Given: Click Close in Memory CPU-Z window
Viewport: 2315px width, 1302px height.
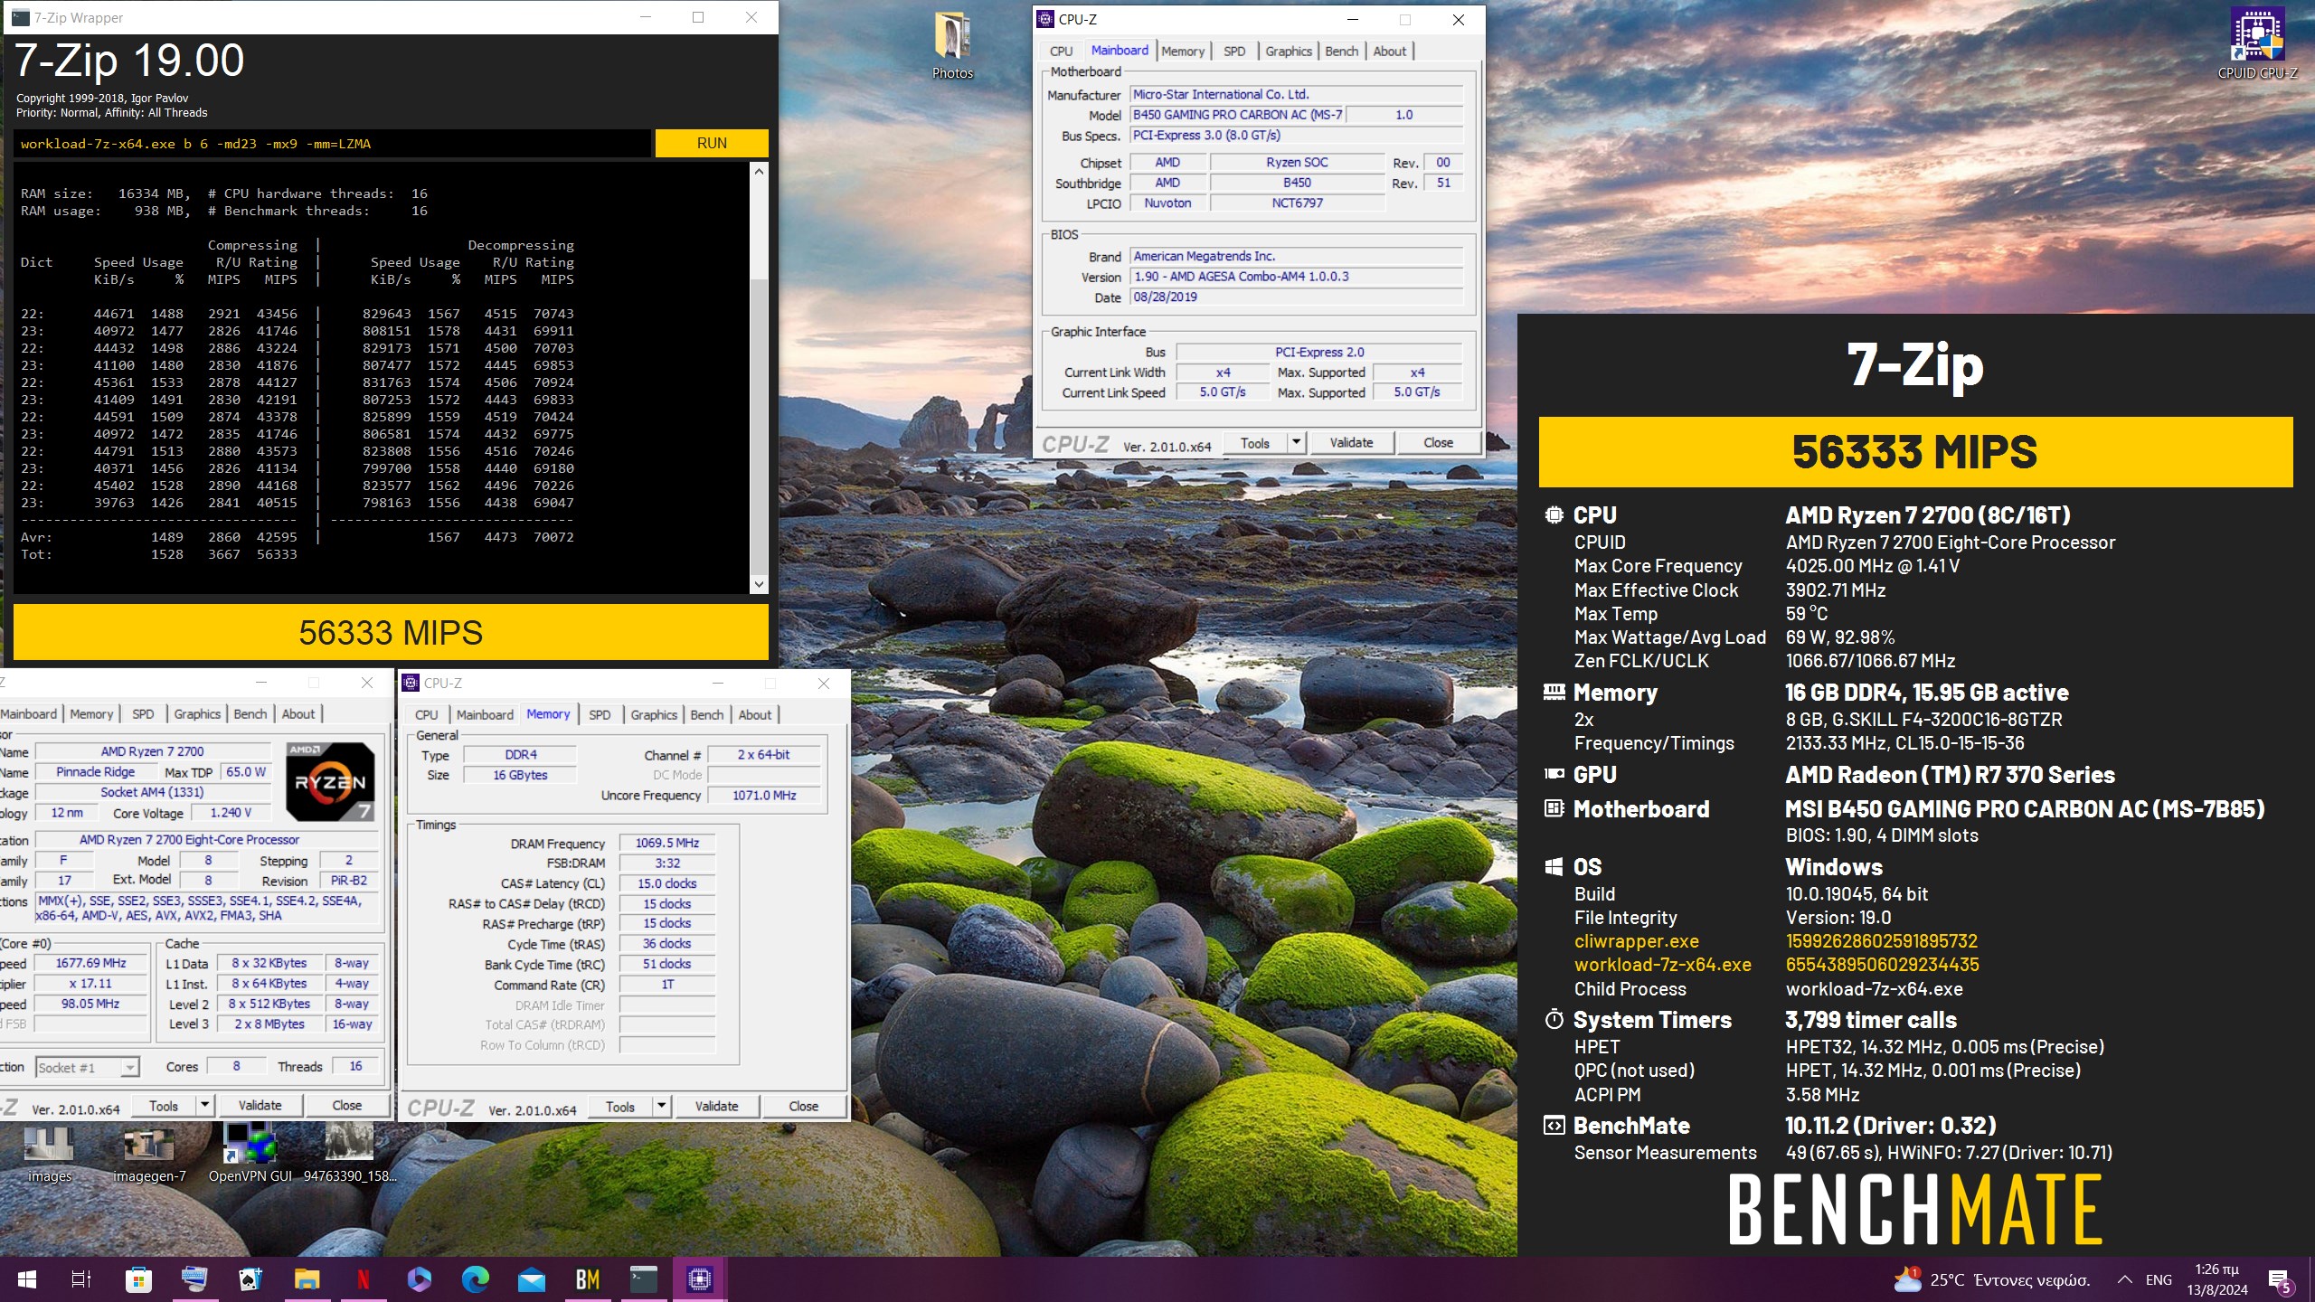Looking at the screenshot, I should [x=803, y=1106].
